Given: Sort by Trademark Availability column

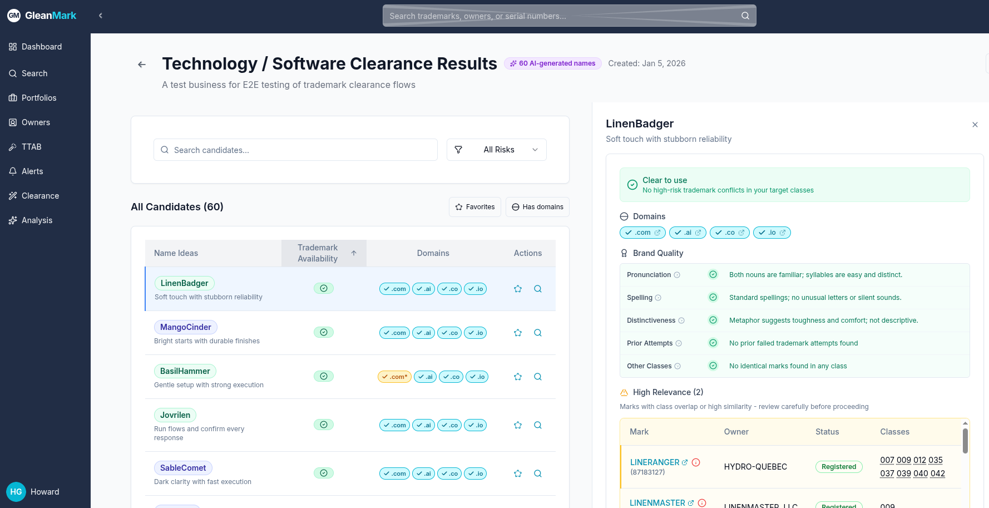Looking at the screenshot, I should [x=324, y=253].
